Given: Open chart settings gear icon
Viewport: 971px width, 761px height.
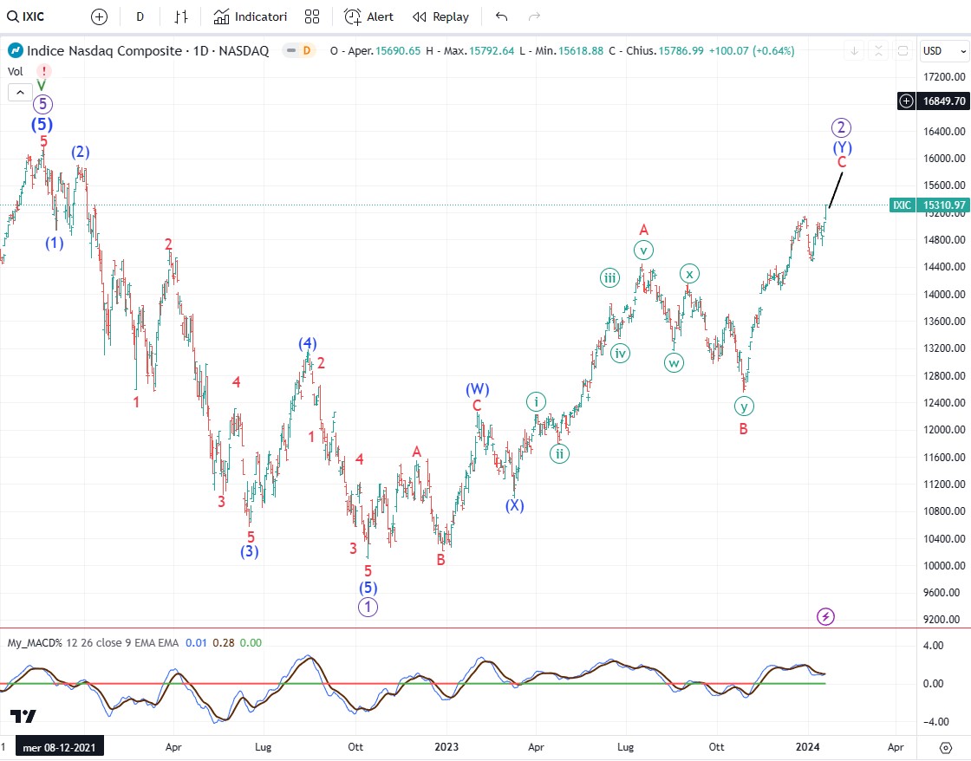Looking at the screenshot, I should pos(945,747).
